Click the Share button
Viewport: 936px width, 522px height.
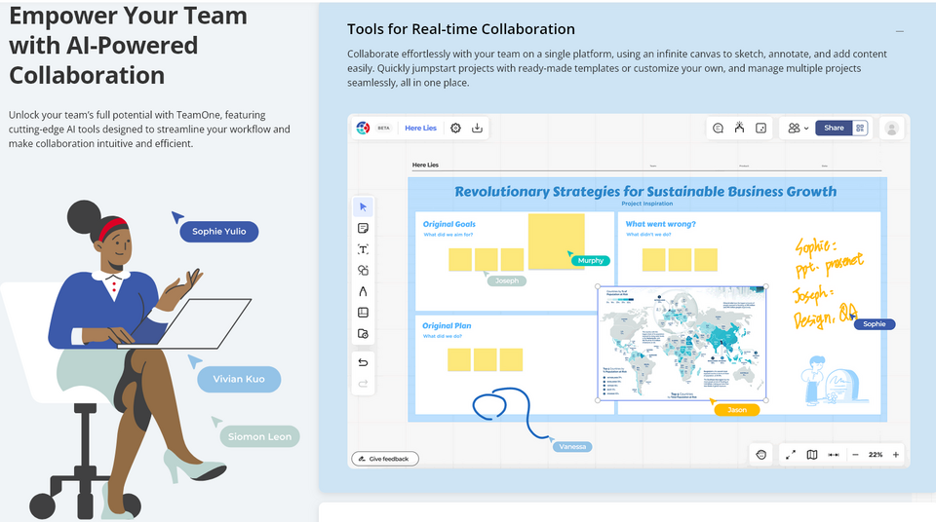click(x=834, y=128)
